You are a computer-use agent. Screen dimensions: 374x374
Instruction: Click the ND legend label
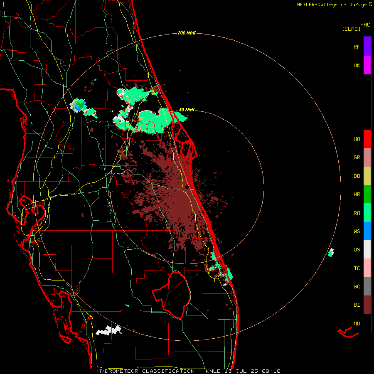click(x=357, y=324)
